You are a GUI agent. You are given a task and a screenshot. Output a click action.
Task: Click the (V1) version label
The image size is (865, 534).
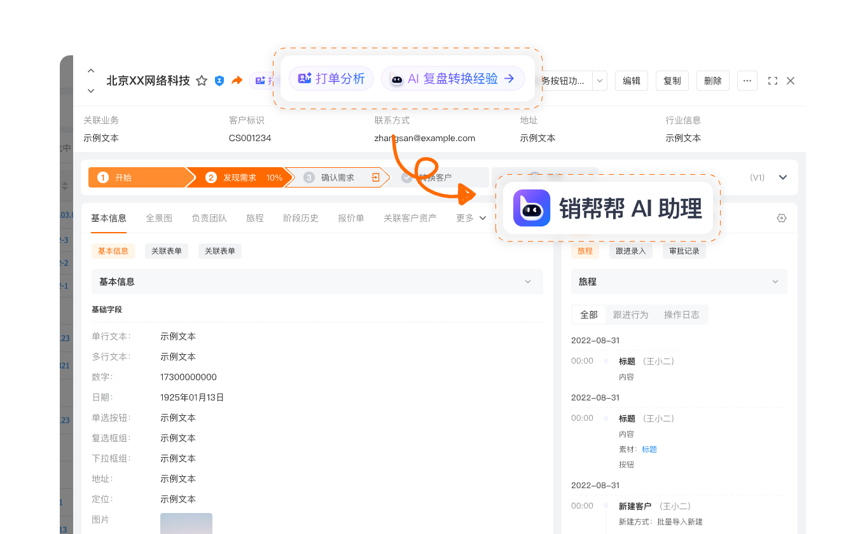coord(757,177)
